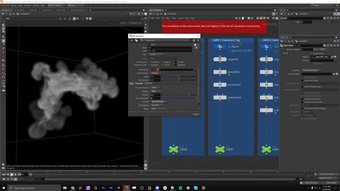Toggle the Unselected checkbox at scene level

pyautogui.click(x=149, y=62)
